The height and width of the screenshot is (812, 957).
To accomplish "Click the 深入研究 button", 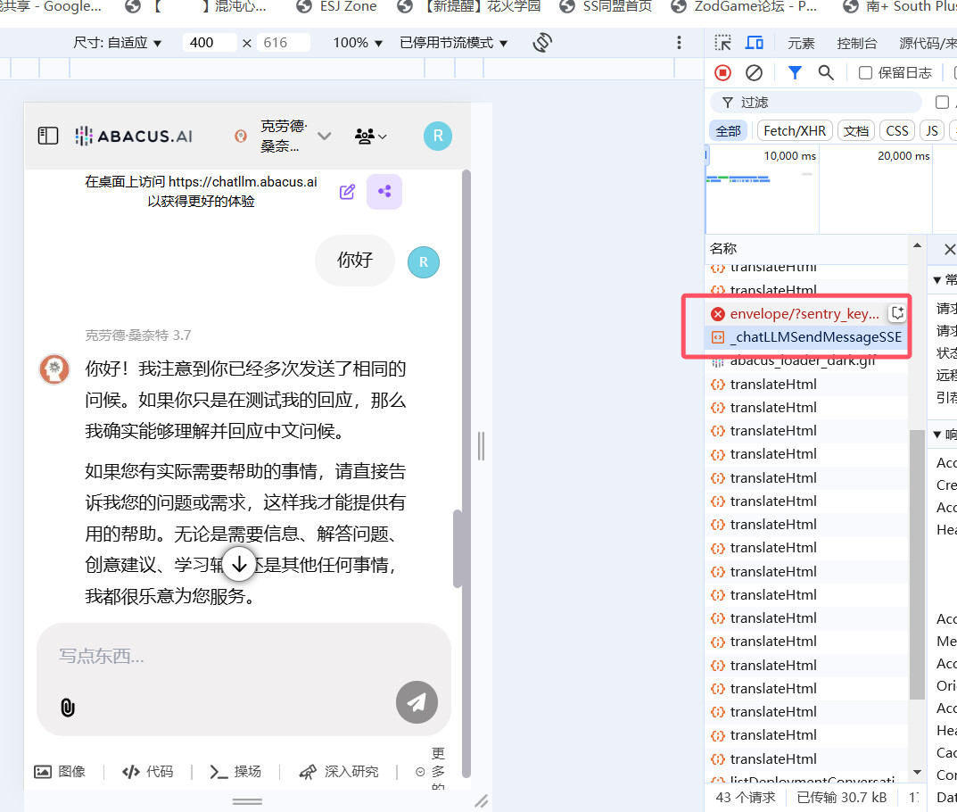I will click(x=339, y=772).
